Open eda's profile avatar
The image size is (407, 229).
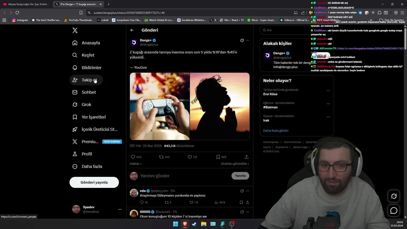click(134, 193)
